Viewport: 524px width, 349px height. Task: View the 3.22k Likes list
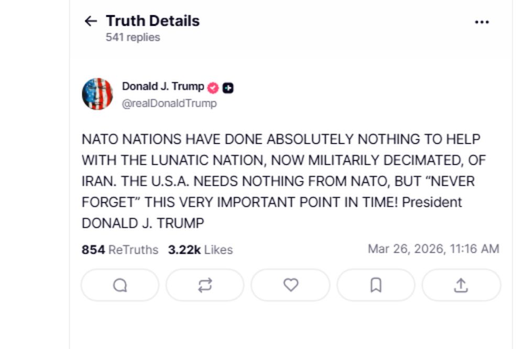200,250
